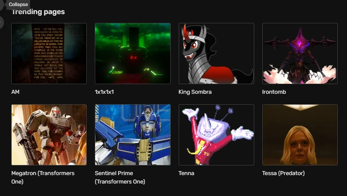347x196 pixels.
Task: Click the Tenna pixel art thumbnail
Action: pyautogui.click(x=216, y=135)
